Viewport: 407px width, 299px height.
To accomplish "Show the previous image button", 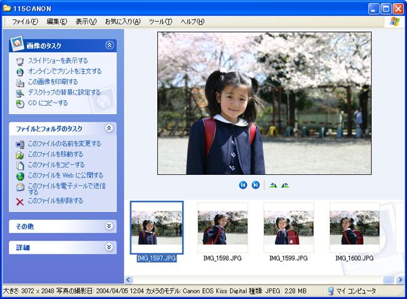I will coord(243,185).
